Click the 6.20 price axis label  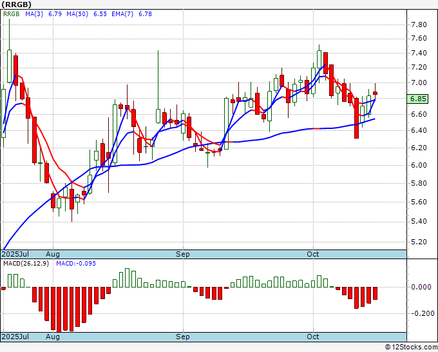419,148
